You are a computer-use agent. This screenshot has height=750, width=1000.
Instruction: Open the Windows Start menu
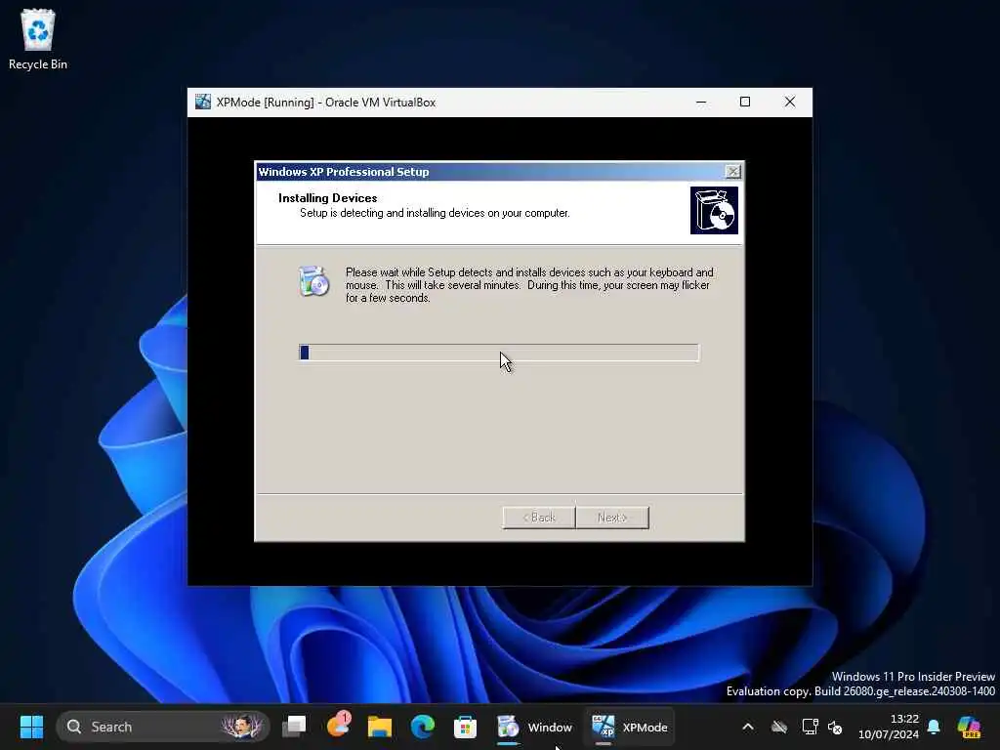tap(31, 727)
